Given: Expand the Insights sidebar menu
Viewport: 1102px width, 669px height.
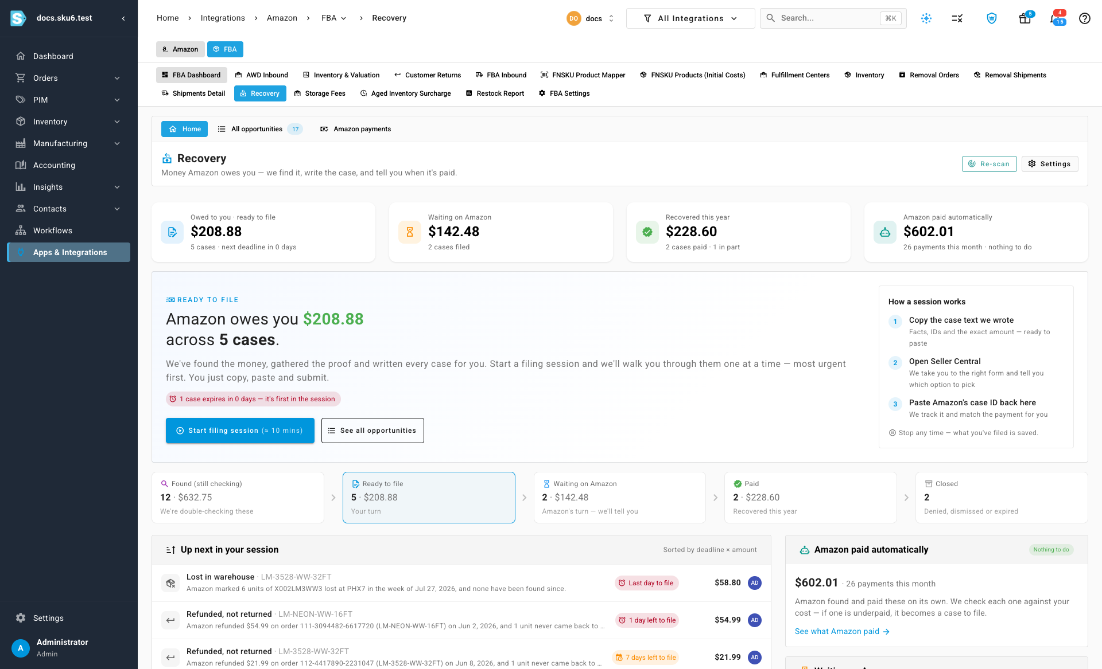Looking at the screenshot, I should click(x=69, y=187).
